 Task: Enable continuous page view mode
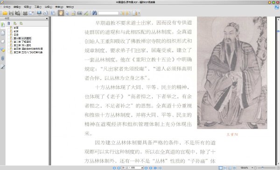225,168
